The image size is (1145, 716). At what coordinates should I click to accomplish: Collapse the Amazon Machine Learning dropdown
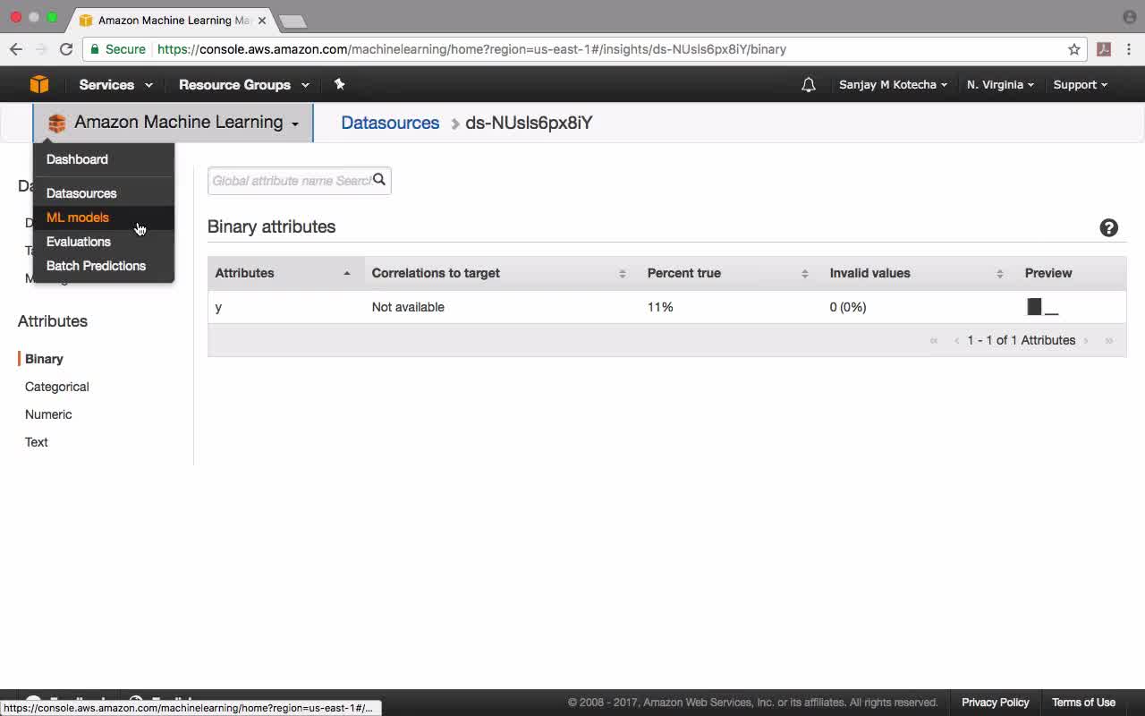174,123
